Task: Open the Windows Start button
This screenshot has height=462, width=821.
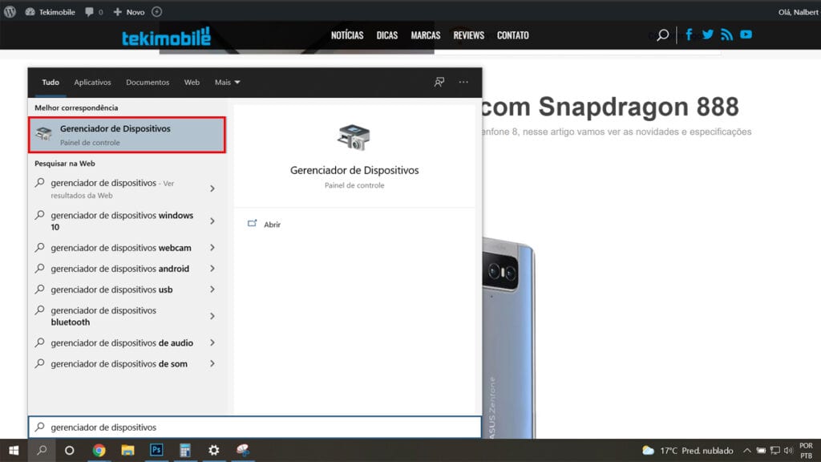Action: (14, 451)
